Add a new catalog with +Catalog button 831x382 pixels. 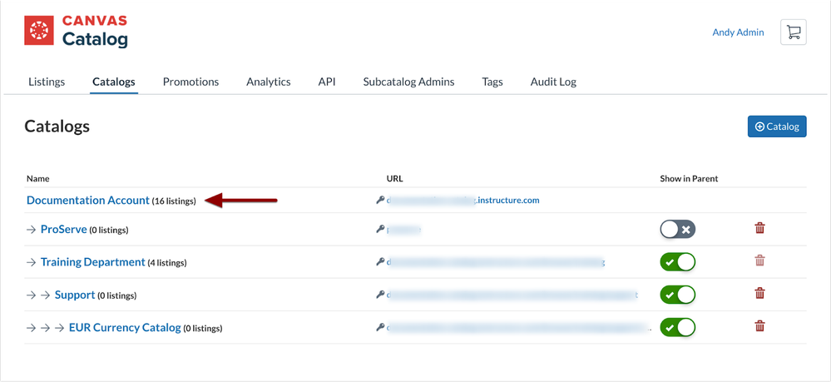click(777, 127)
